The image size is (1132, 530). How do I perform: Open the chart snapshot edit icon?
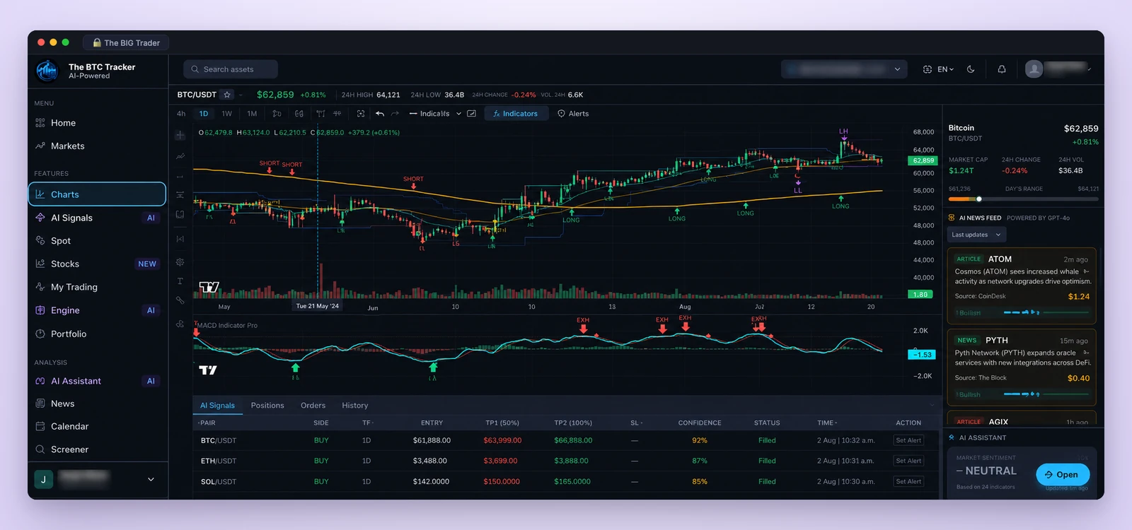(x=472, y=114)
